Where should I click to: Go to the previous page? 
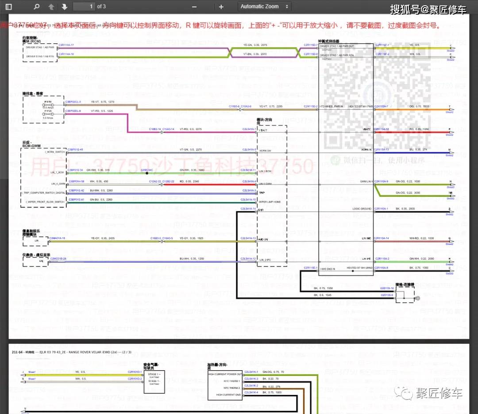click(x=51, y=7)
